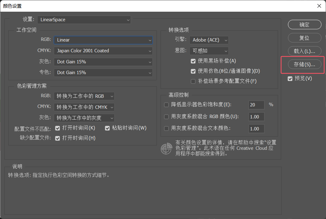The height and width of the screenshot is (219, 326).
Task: Click the 存储(S)... button
Action: pos(304,65)
